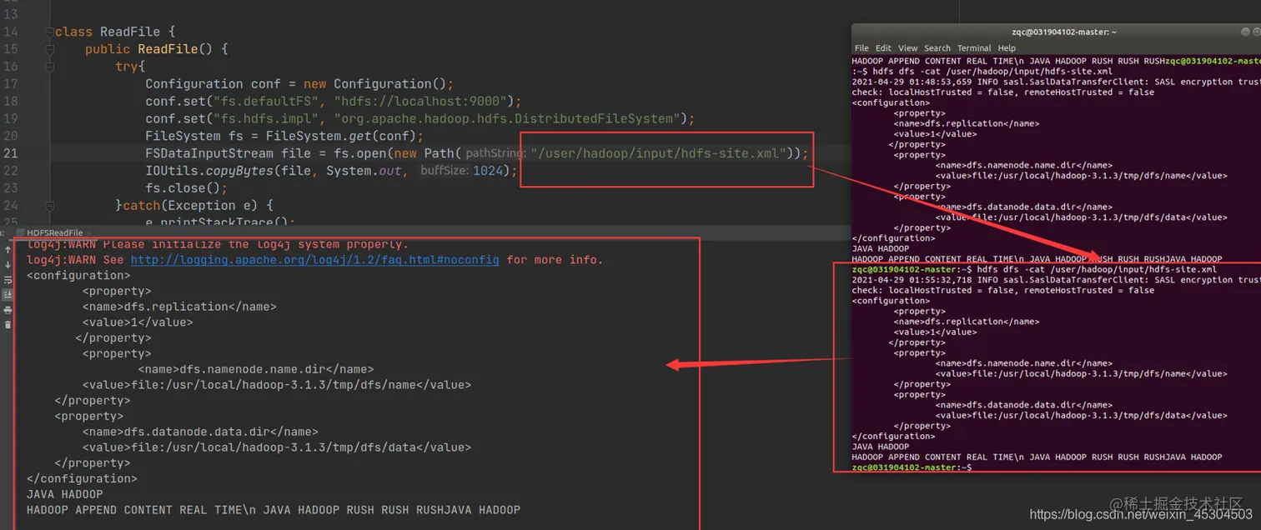Click fs.close(); on line 23
Viewport: 1261px width, 530px height.
pos(187,188)
